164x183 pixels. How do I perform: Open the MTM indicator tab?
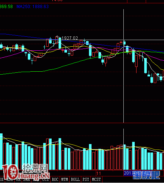64,179
